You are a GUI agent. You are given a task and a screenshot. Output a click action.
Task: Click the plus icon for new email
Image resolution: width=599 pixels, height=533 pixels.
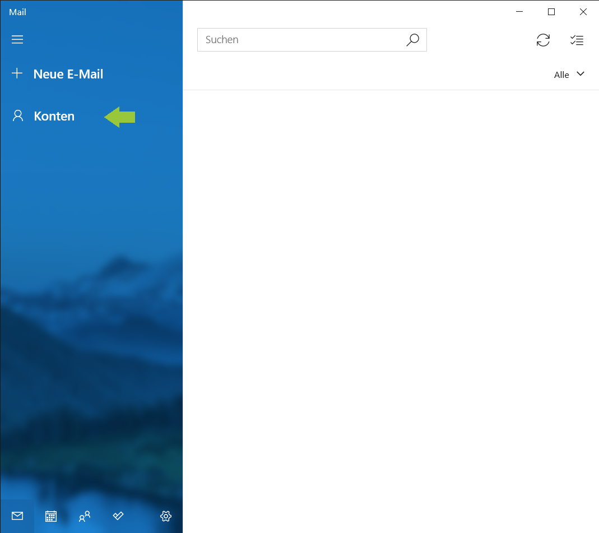point(17,73)
